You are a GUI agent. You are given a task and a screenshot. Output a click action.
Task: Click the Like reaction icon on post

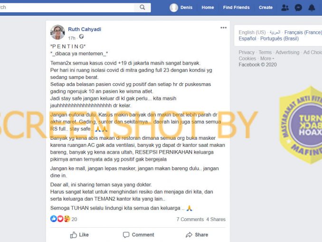54,219
